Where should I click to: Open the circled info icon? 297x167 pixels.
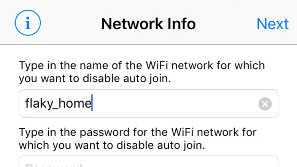click(x=27, y=24)
